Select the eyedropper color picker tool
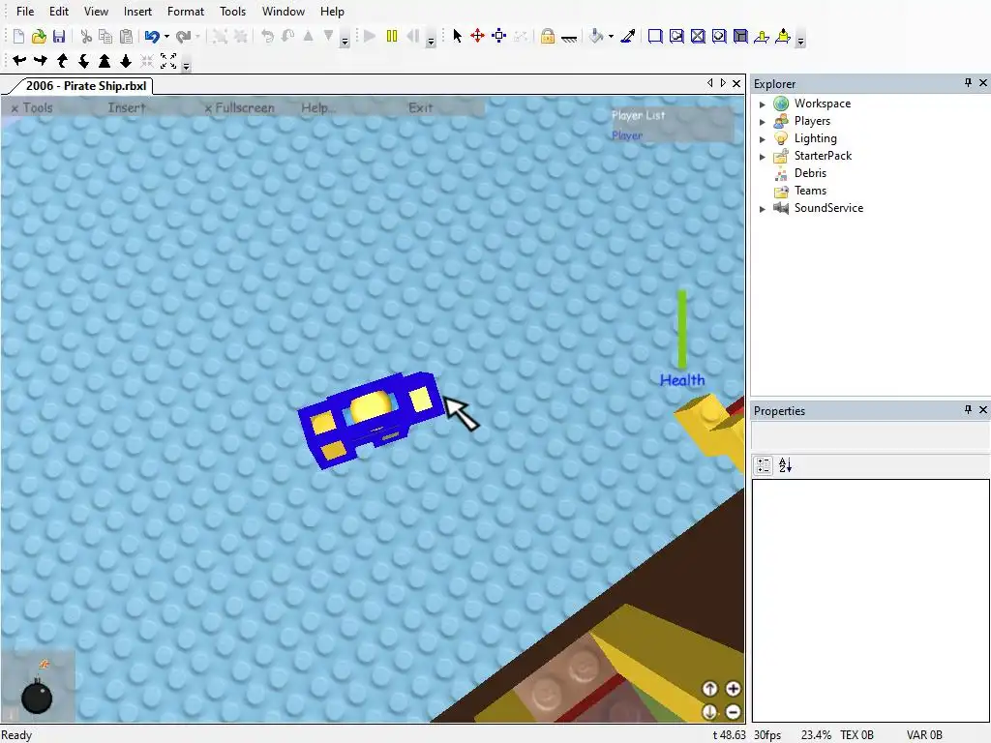Screen dimensions: 991x743 click(627, 36)
